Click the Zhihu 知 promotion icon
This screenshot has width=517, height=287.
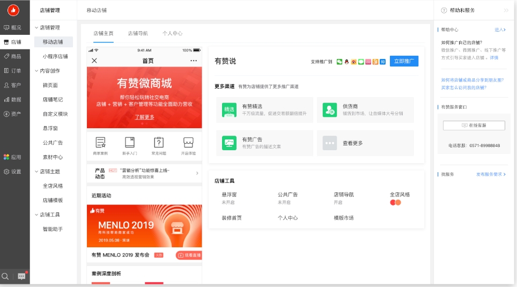pos(382,62)
